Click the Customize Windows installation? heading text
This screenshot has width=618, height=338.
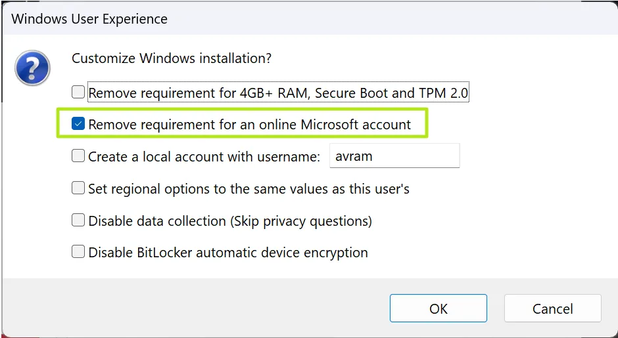pos(171,58)
